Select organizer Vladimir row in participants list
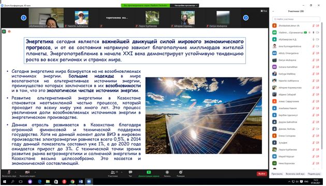Image resolution: width=326 pixels, height=186 pixels. tap(296, 33)
